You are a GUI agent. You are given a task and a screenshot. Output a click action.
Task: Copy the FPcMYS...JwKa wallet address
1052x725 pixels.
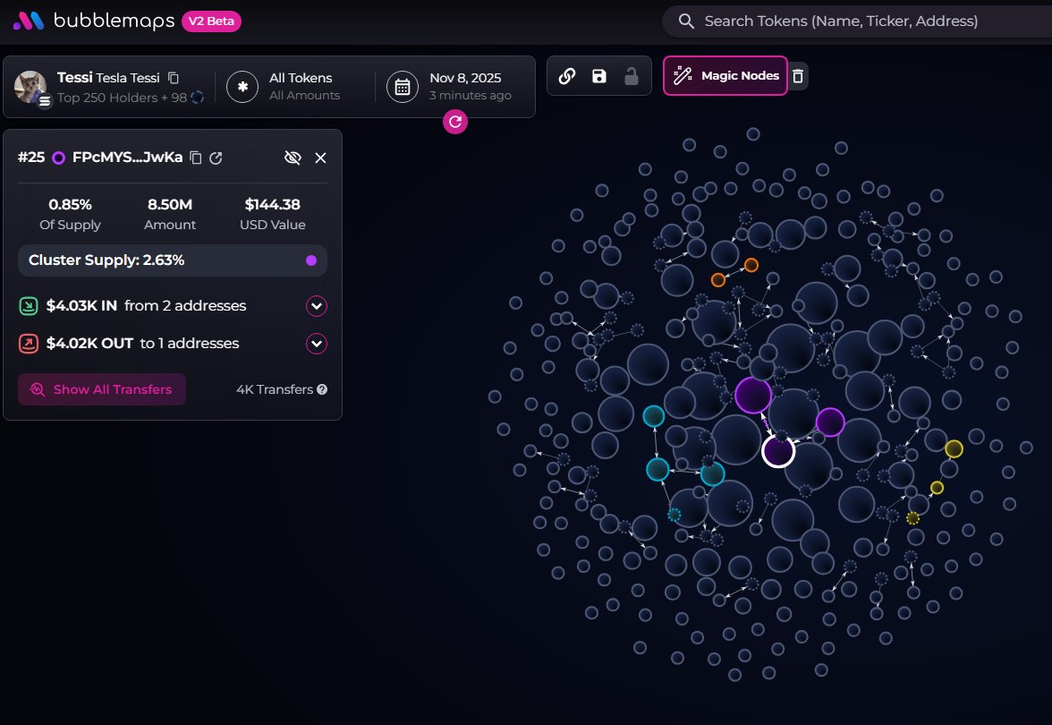click(x=196, y=158)
